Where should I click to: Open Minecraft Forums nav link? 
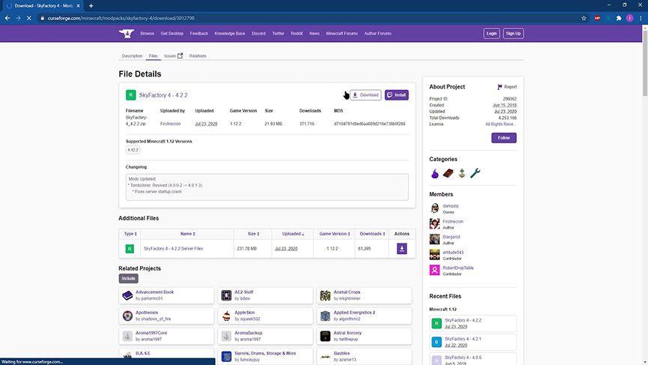click(x=342, y=34)
